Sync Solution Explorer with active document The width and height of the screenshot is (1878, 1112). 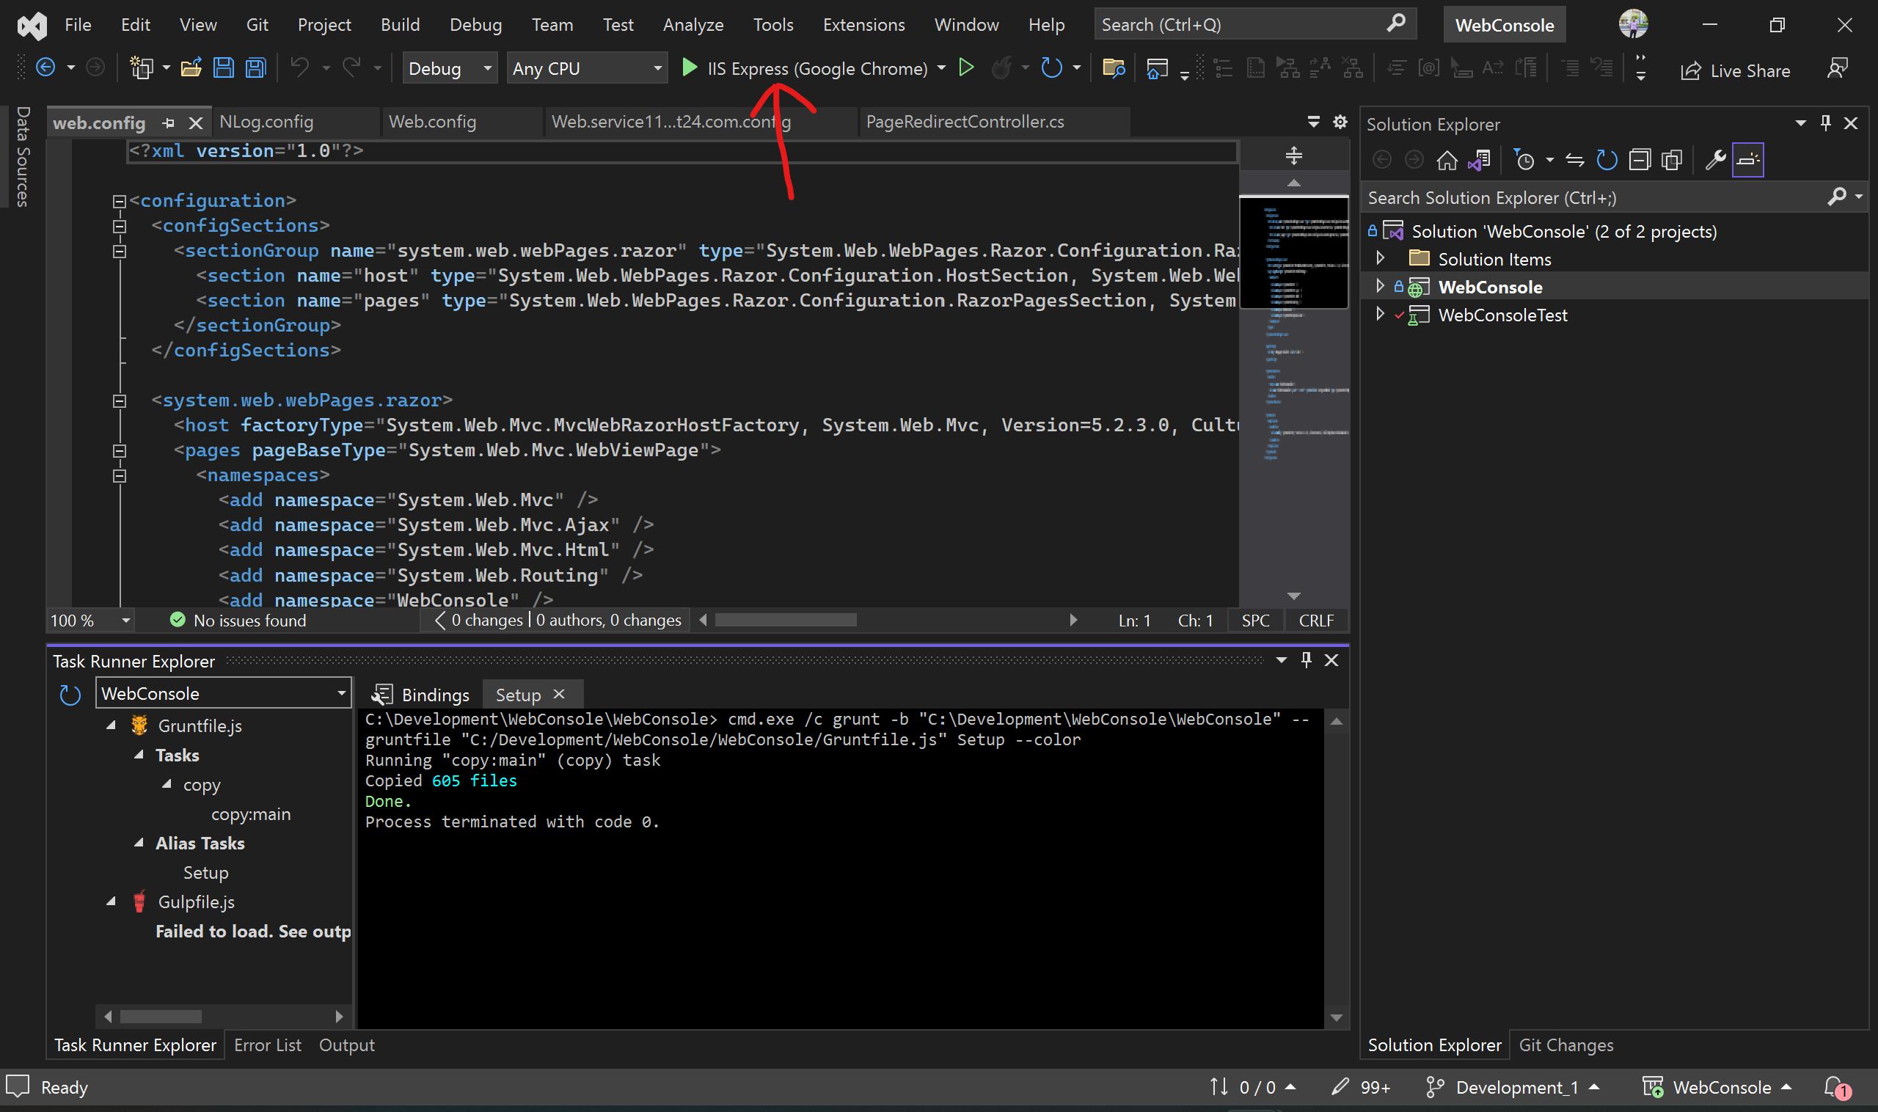pos(1480,159)
